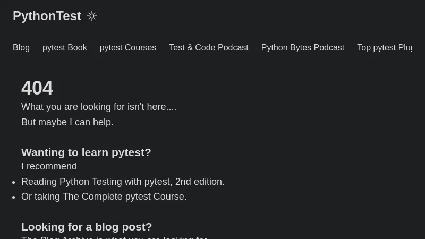Click the word "Reading" in the first bullet
Image resolution: width=425 pixels, height=239 pixels.
coord(39,182)
